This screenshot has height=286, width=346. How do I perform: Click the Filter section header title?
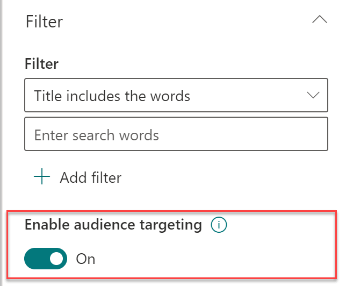44,22
